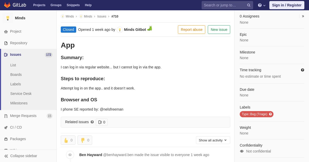Click the Type::Bug label help icon

click(270, 114)
